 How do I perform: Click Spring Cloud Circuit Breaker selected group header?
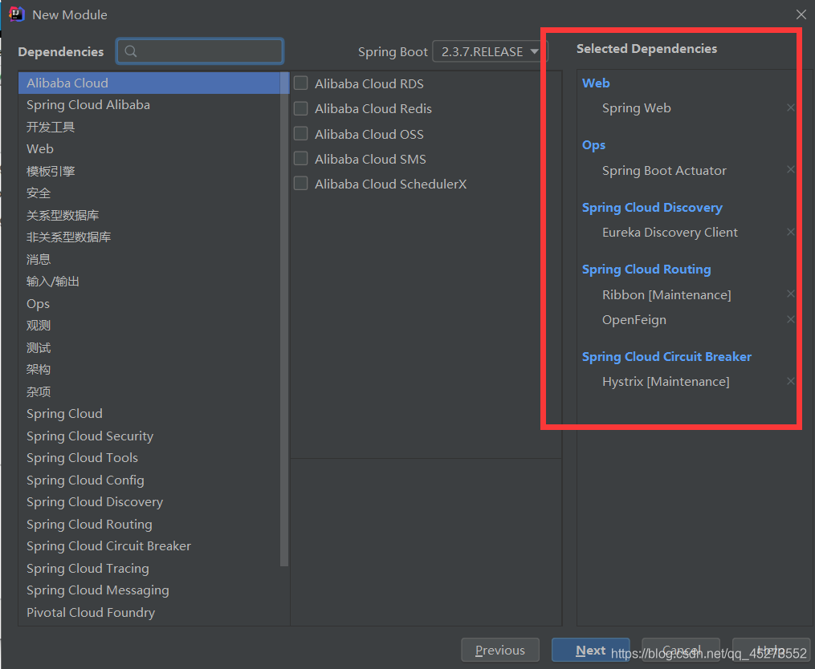tap(666, 356)
